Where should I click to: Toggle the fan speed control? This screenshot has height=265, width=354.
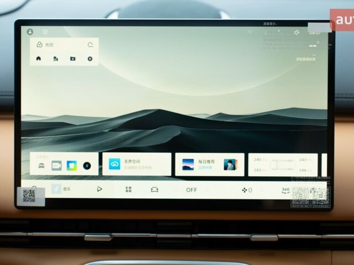(x=246, y=190)
